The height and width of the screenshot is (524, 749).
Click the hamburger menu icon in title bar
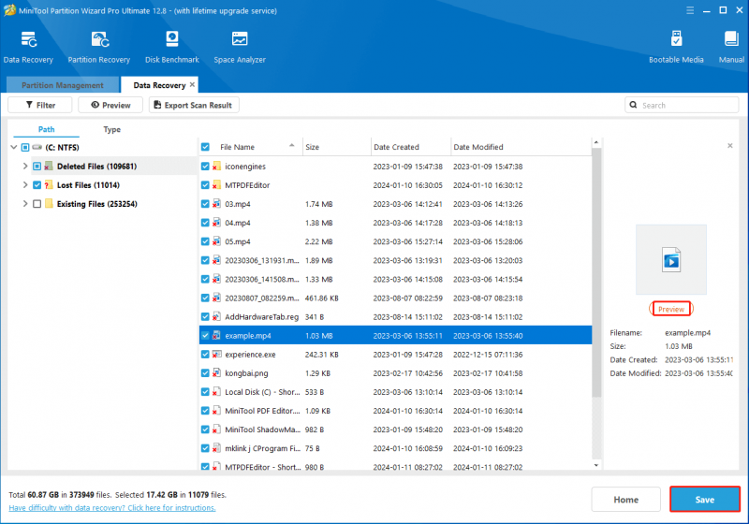click(x=690, y=10)
